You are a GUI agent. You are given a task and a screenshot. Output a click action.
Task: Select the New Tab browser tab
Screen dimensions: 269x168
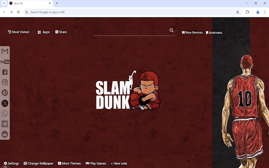(26, 3)
